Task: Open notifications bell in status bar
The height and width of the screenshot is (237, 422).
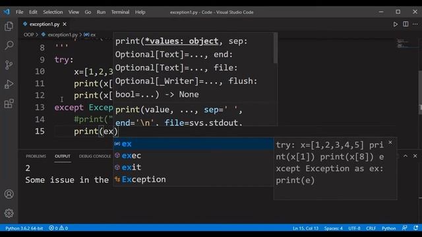Action: click(416, 228)
